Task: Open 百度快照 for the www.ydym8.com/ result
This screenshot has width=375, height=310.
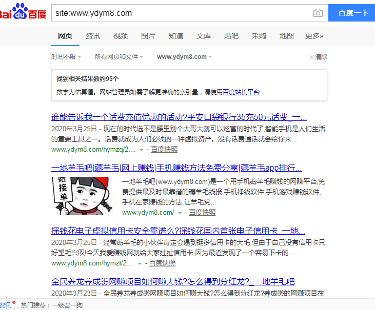Action: 202,212
